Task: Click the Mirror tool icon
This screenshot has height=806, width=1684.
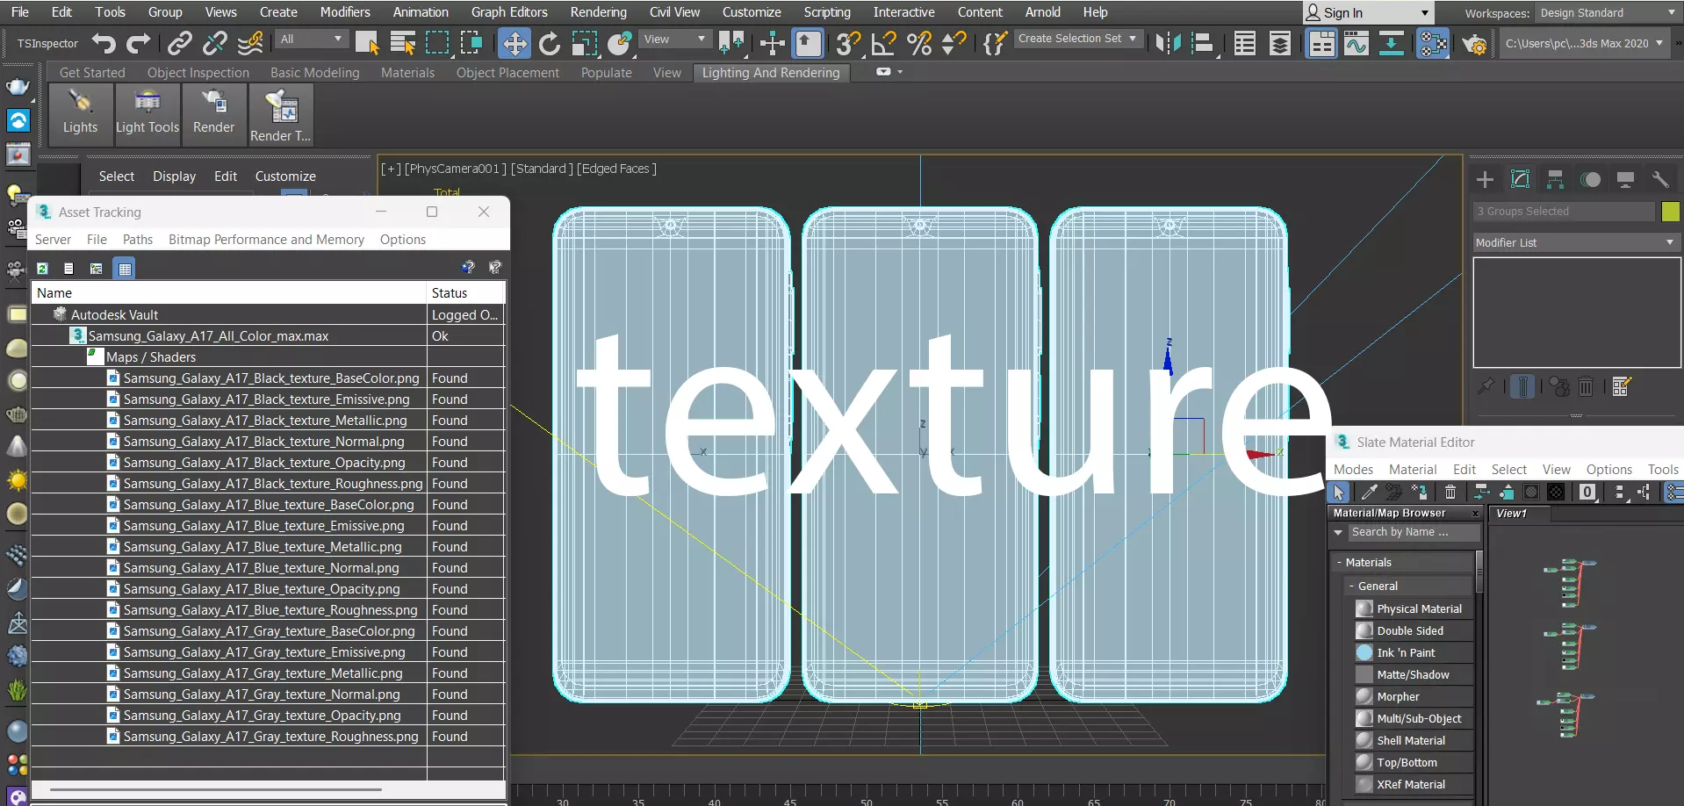Action: pos(1169,43)
